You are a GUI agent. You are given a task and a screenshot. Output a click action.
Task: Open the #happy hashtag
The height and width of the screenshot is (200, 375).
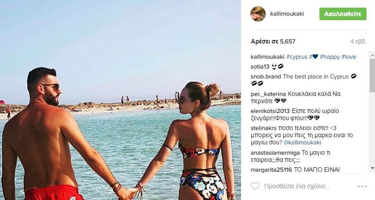coord(330,57)
